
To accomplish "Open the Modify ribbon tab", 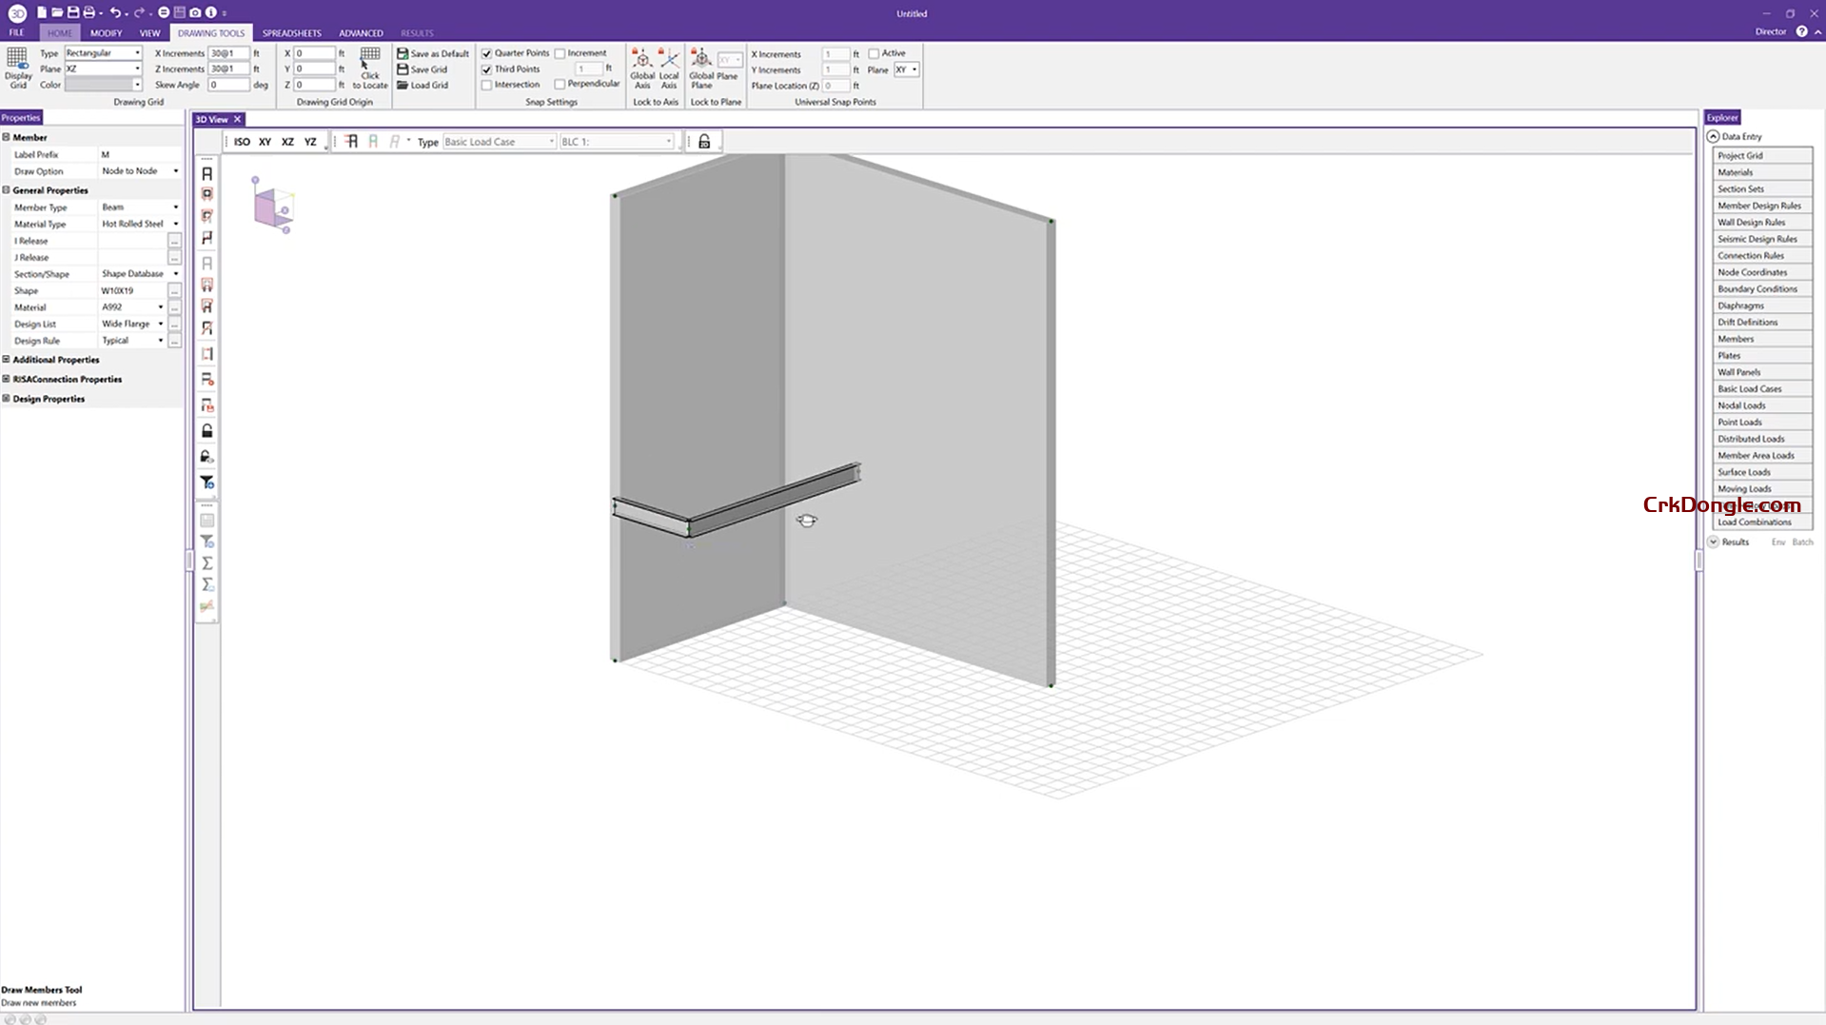I will tap(106, 33).
